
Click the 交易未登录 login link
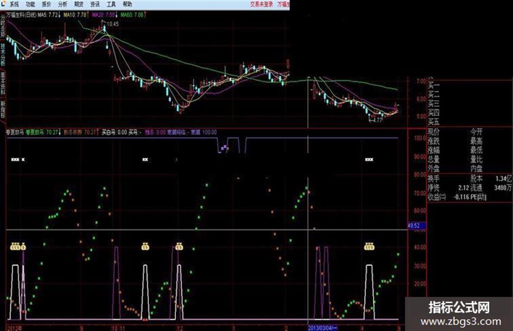(262, 4)
